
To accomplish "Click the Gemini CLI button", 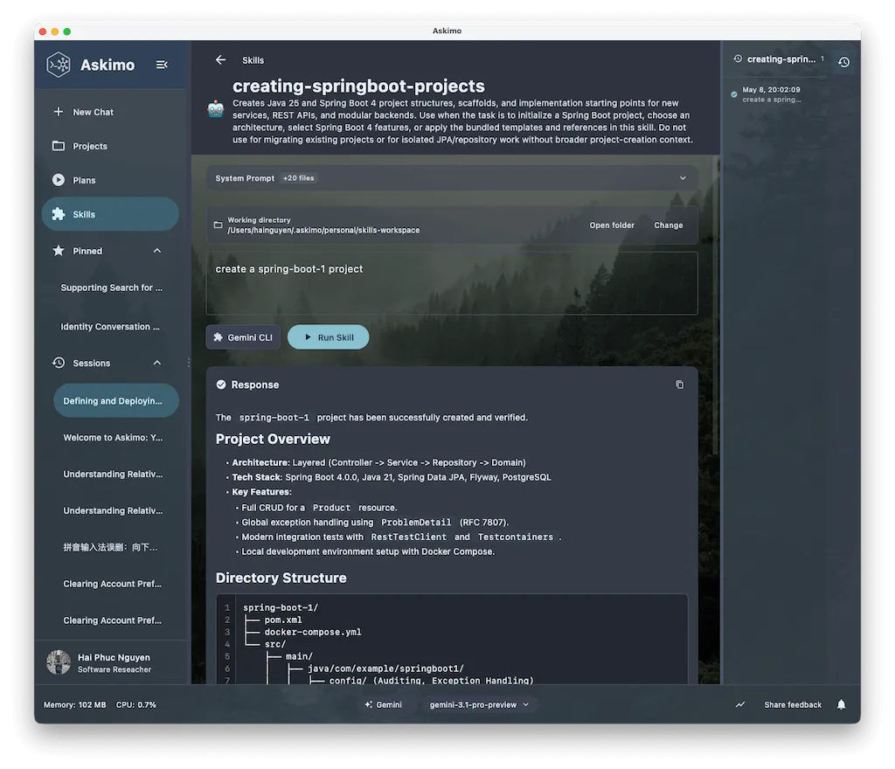I will [x=243, y=337].
